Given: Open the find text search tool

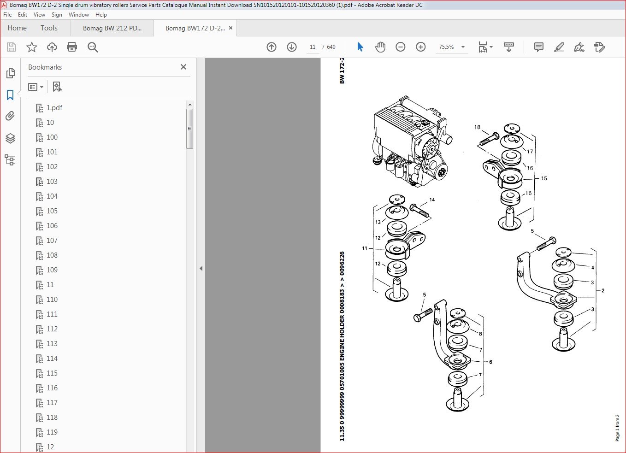Looking at the screenshot, I should [93, 47].
